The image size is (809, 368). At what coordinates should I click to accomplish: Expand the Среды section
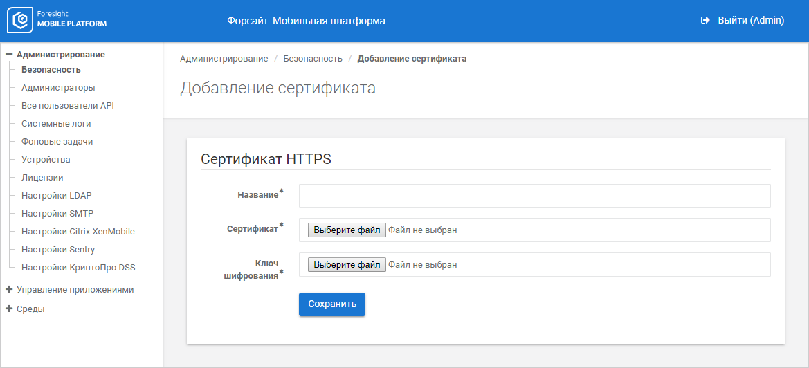coord(9,309)
